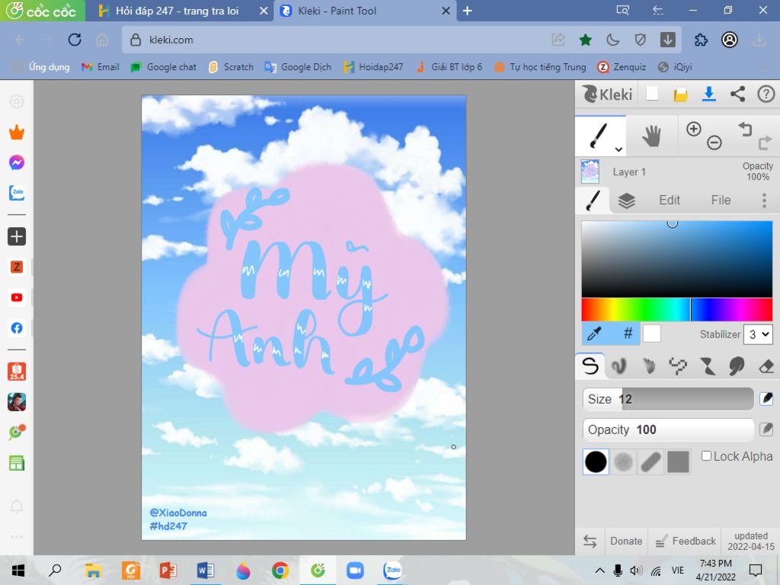Toggle pressure sensitivity for opacity
This screenshot has width=780, height=585.
click(x=766, y=430)
